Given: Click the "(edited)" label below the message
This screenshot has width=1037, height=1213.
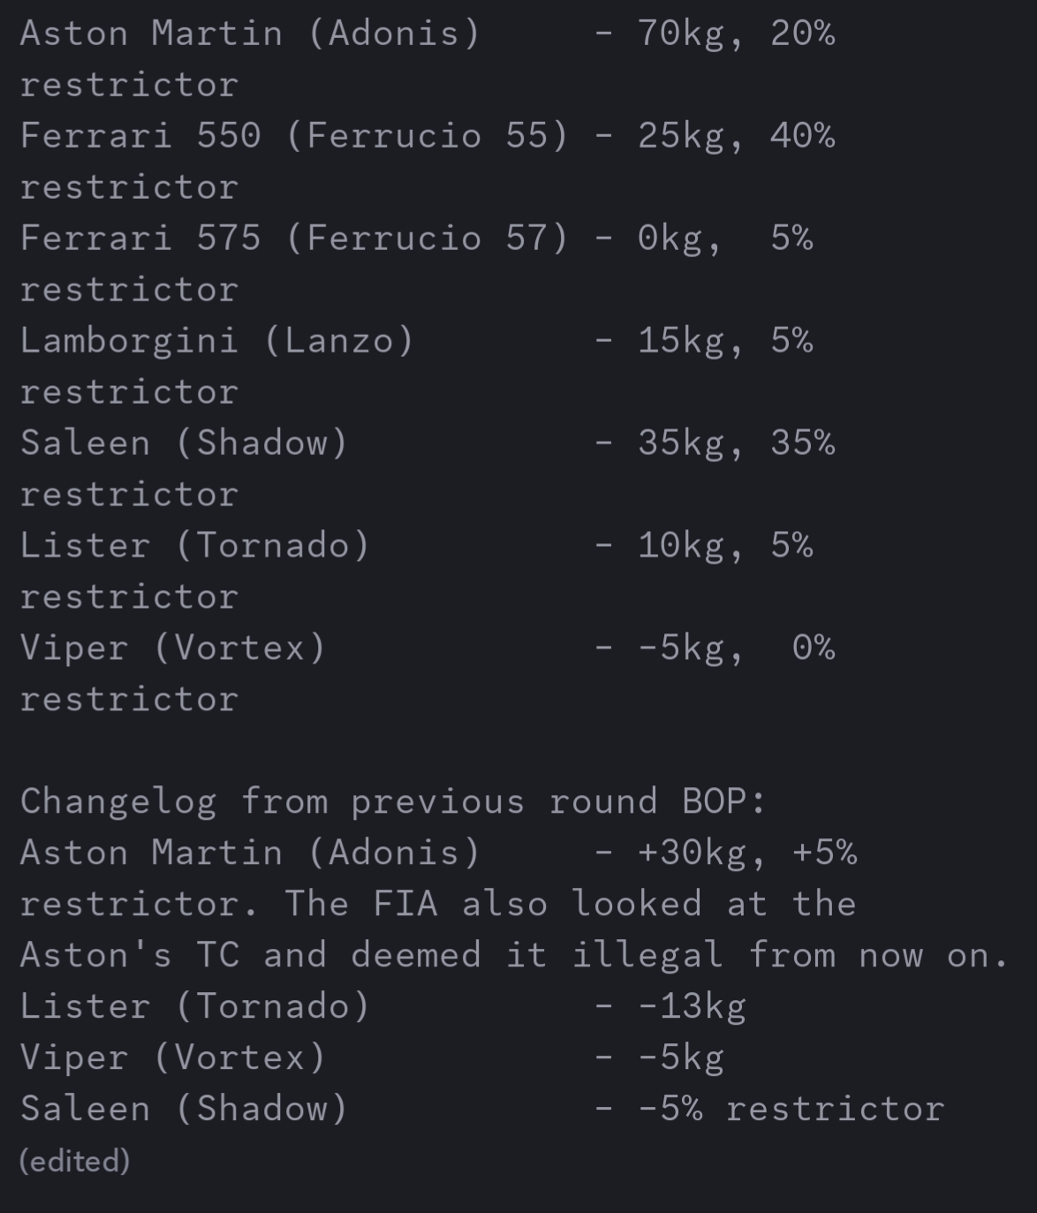Looking at the screenshot, I should [x=75, y=1161].
